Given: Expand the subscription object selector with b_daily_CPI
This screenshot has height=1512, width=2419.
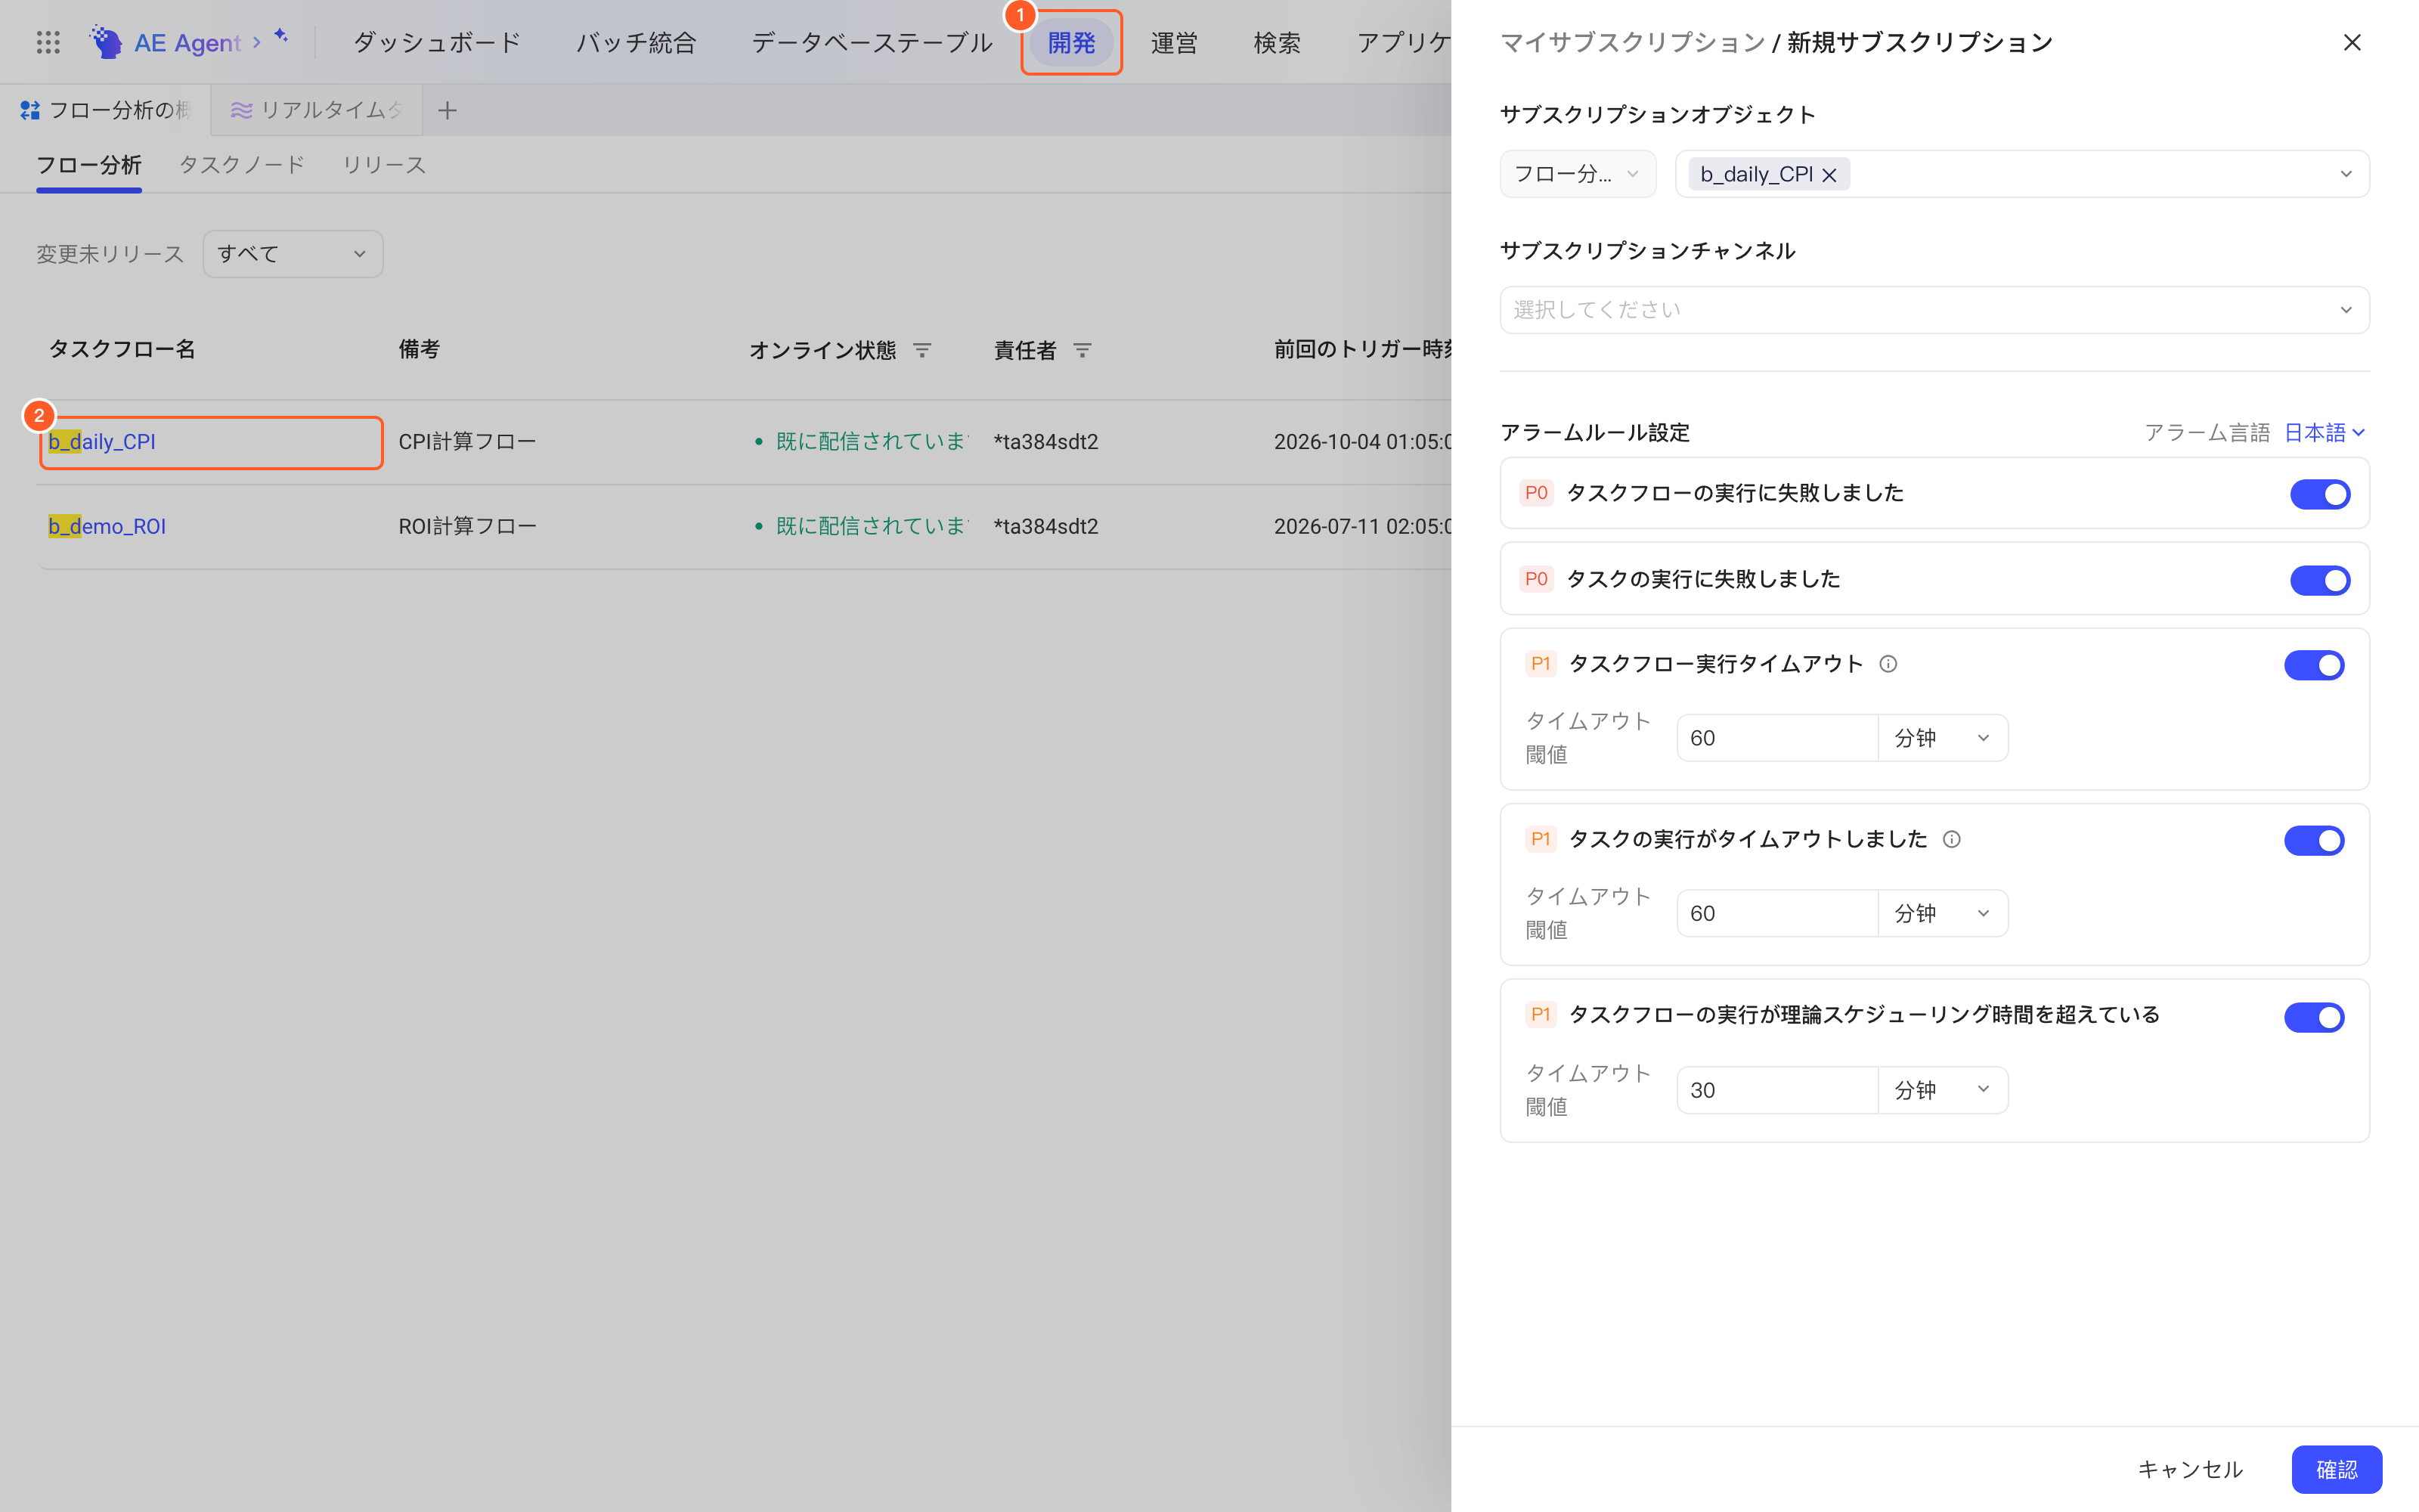Looking at the screenshot, I should tap(2021, 174).
